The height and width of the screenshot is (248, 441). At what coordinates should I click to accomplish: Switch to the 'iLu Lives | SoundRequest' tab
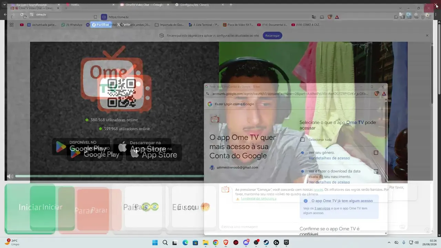click(31, 5)
